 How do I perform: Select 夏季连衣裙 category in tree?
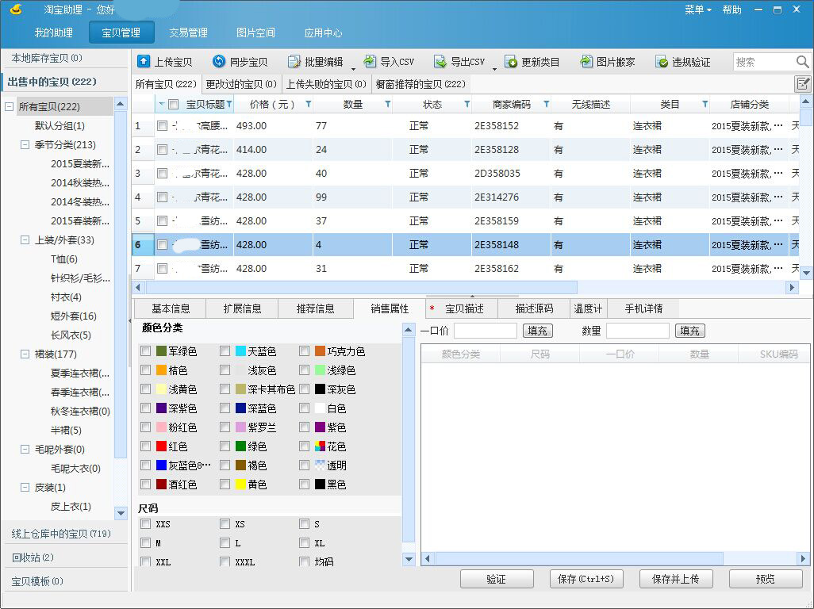point(80,373)
